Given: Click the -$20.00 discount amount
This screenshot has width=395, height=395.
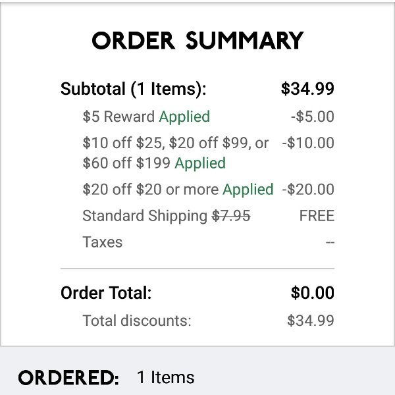Looking at the screenshot, I should (308, 190).
